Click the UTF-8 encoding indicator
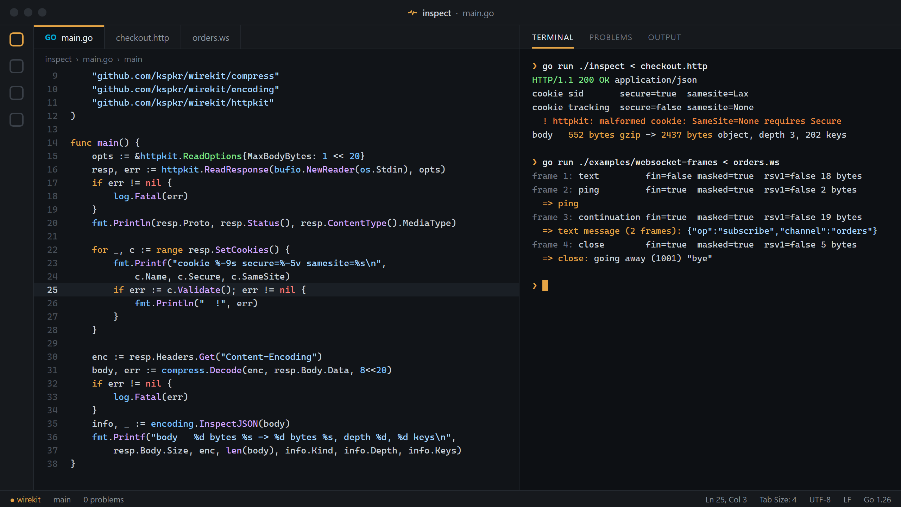Screen dimensions: 901x507 (x=820, y=500)
